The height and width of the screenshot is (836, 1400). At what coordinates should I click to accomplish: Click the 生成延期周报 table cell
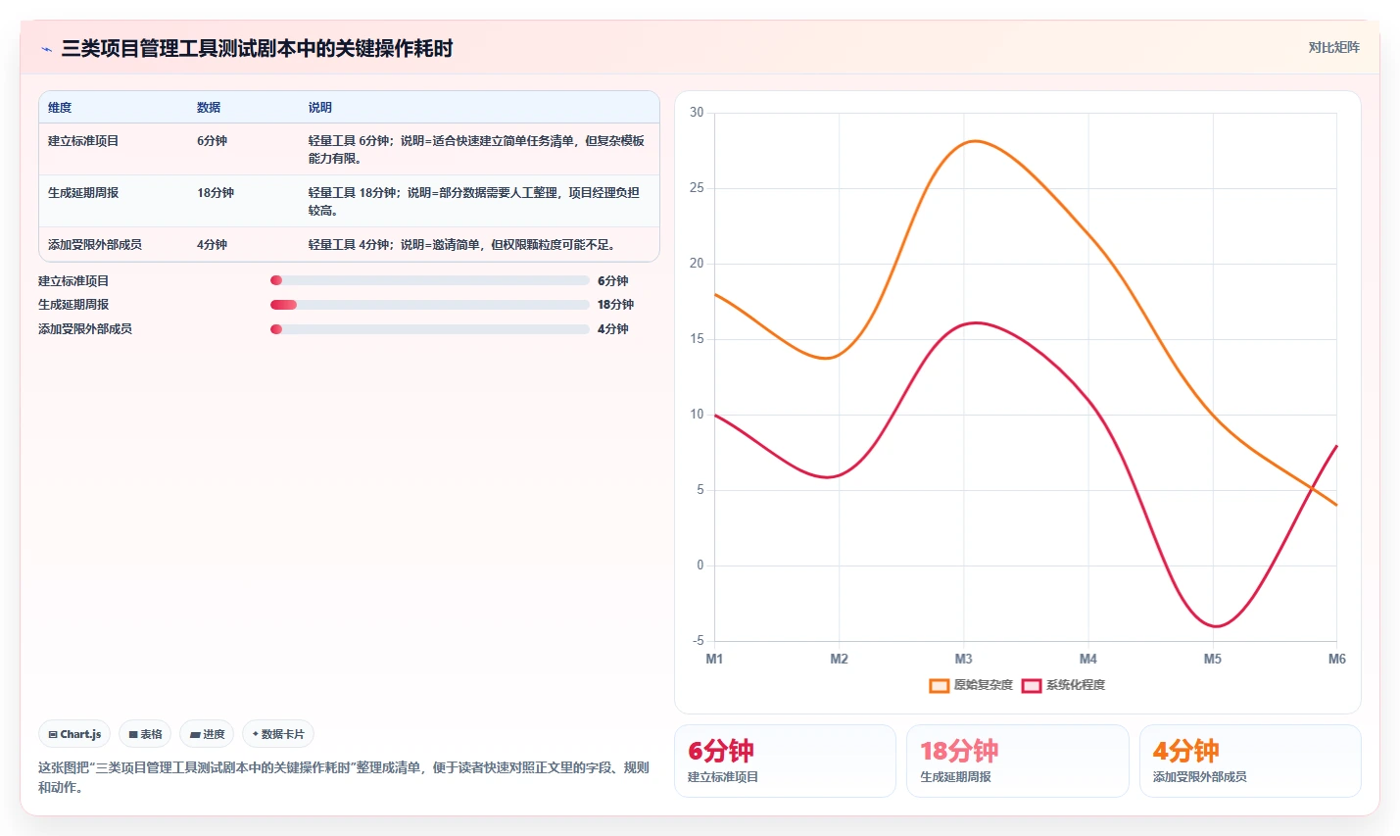pyautogui.click(x=83, y=193)
